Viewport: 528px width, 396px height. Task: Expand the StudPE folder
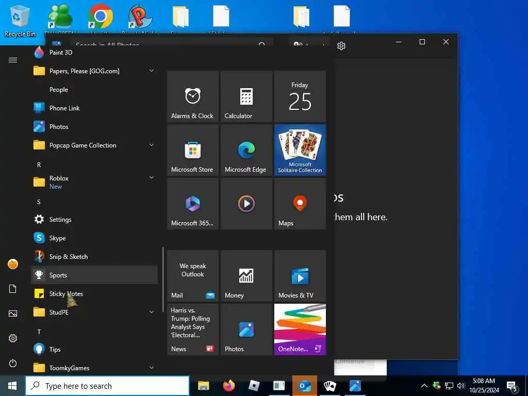click(x=94, y=312)
